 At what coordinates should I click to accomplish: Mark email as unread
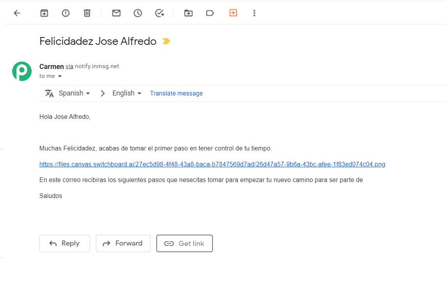[x=116, y=13]
